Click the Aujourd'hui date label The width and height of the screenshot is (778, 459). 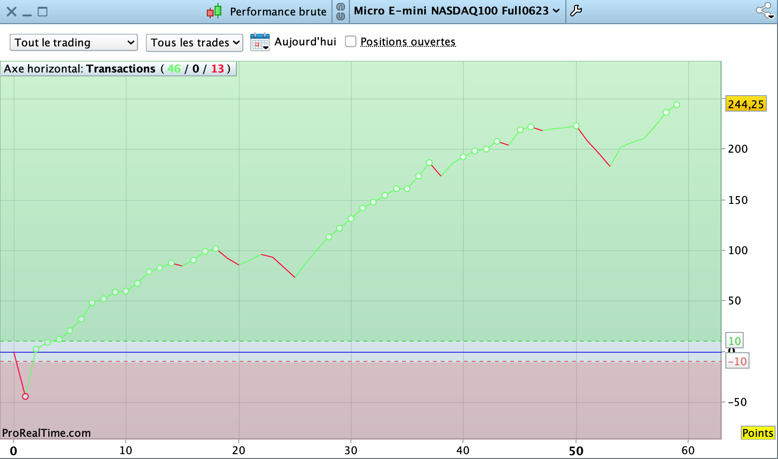(305, 42)
